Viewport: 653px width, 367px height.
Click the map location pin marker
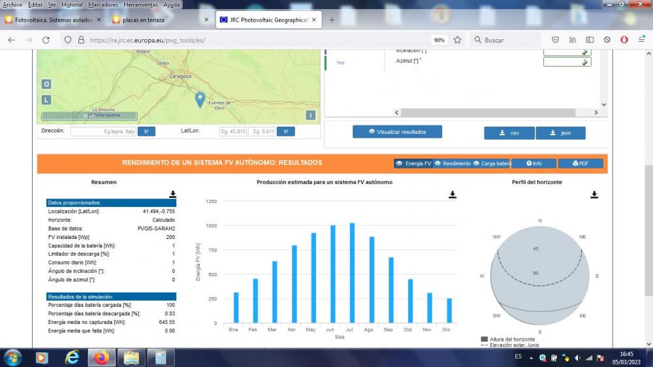[x=200, y=100]
